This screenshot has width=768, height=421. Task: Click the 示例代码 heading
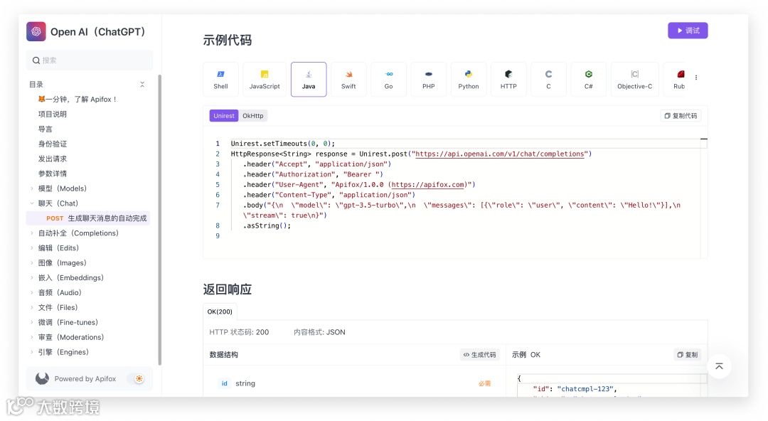click(x=228, y=41)
